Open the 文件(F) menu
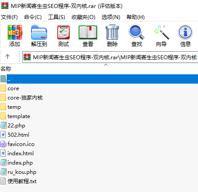The image size is (198, 192). [9, 17]
